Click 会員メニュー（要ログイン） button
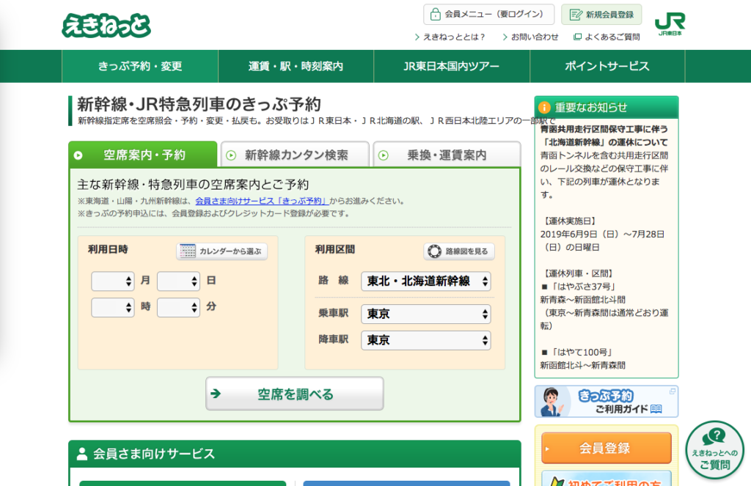The image size is (751, 486). [488, 15]
